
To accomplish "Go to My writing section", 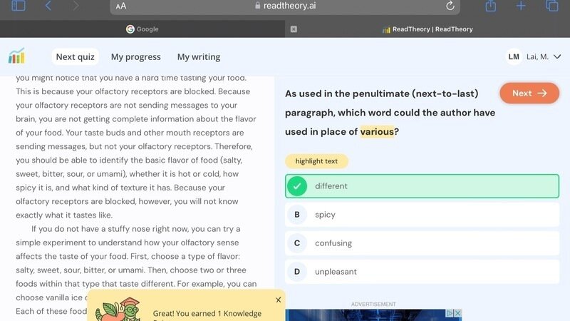I will (x=199, y=57).
